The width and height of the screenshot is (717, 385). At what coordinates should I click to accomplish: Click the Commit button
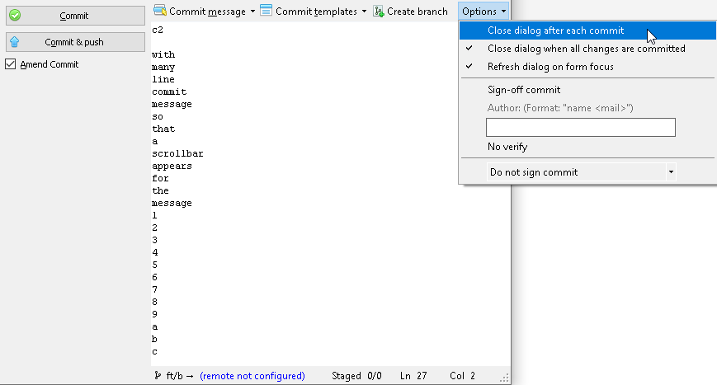(75, 16)
